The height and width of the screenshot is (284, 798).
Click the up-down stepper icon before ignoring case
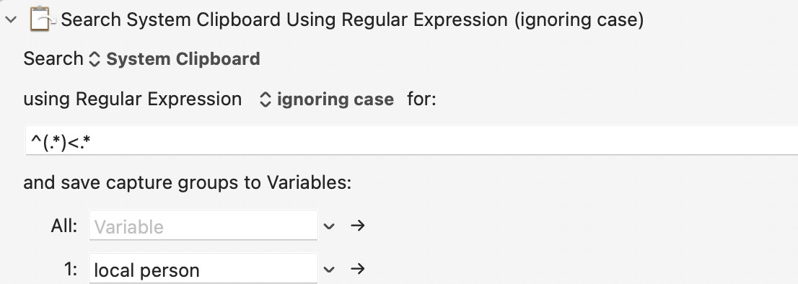(265, 99)
